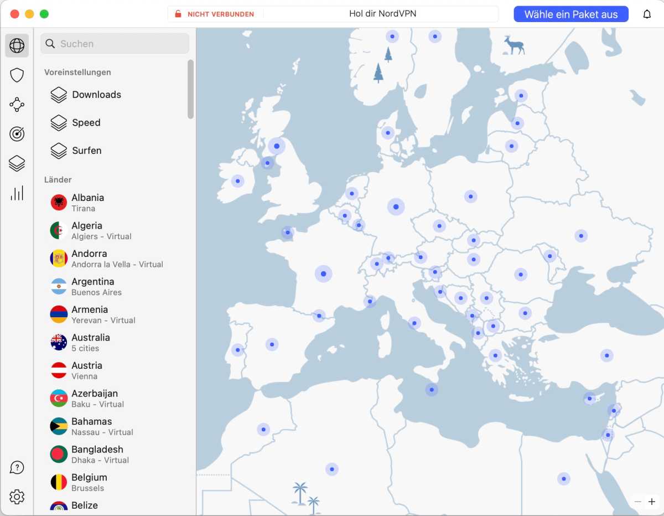Open the globe map view in sidebar

[x=17, y=45]
